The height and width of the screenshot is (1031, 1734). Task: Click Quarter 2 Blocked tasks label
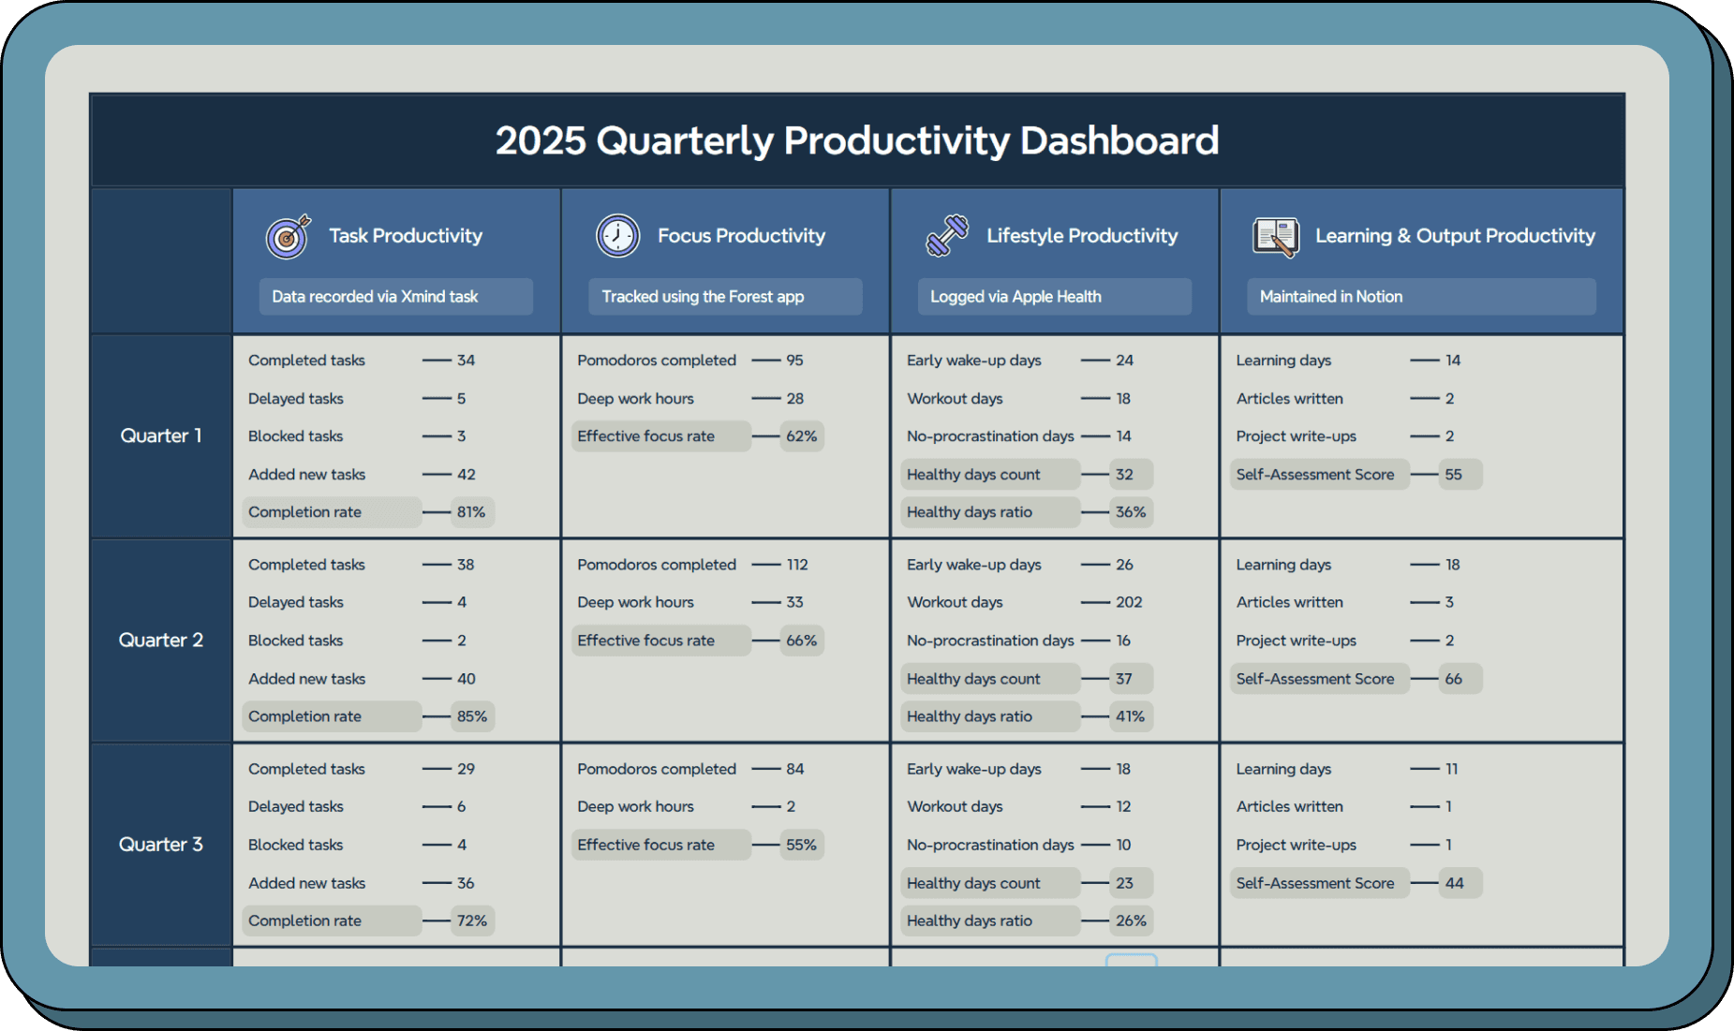296,641
